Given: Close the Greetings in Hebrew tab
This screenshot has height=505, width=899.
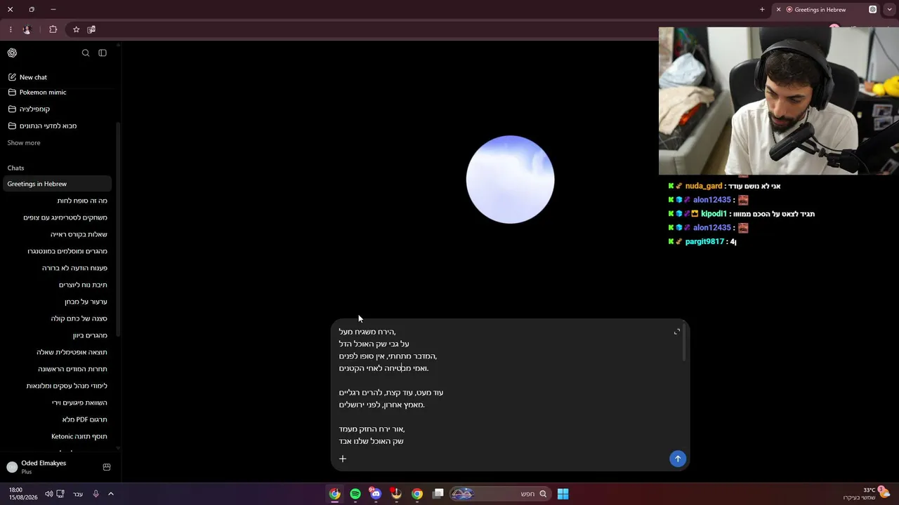Looking at the screenshot, I should coord(778,10).
